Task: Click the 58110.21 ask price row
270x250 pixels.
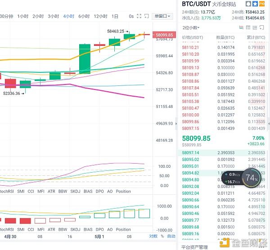Action: (190, 47)
